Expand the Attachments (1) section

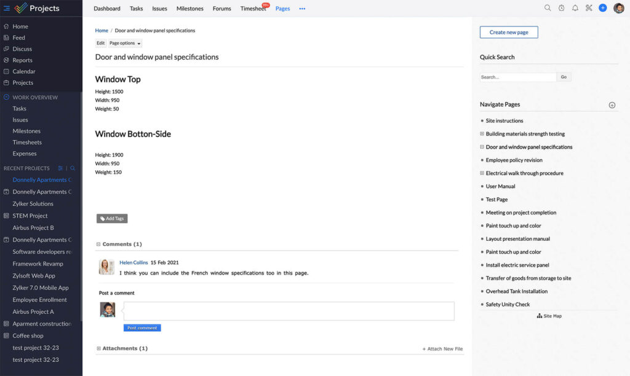[x=98, y=348]
